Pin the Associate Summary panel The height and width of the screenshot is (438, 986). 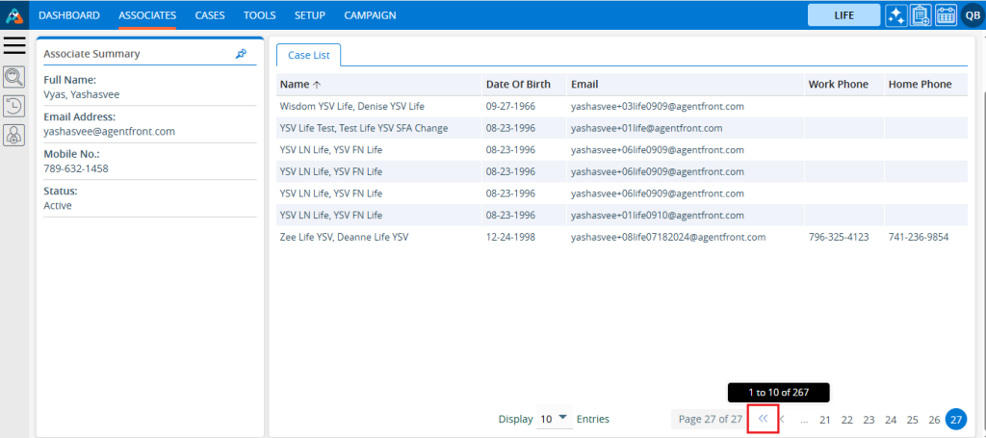(242, 55)
